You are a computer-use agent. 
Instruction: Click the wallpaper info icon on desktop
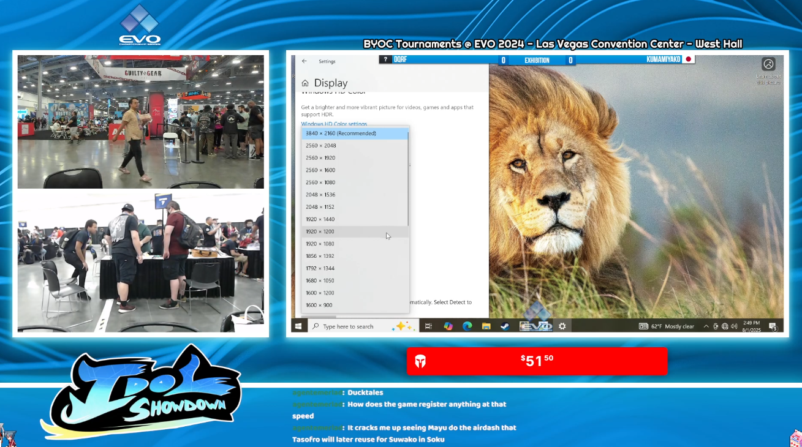tap(768, 64)
